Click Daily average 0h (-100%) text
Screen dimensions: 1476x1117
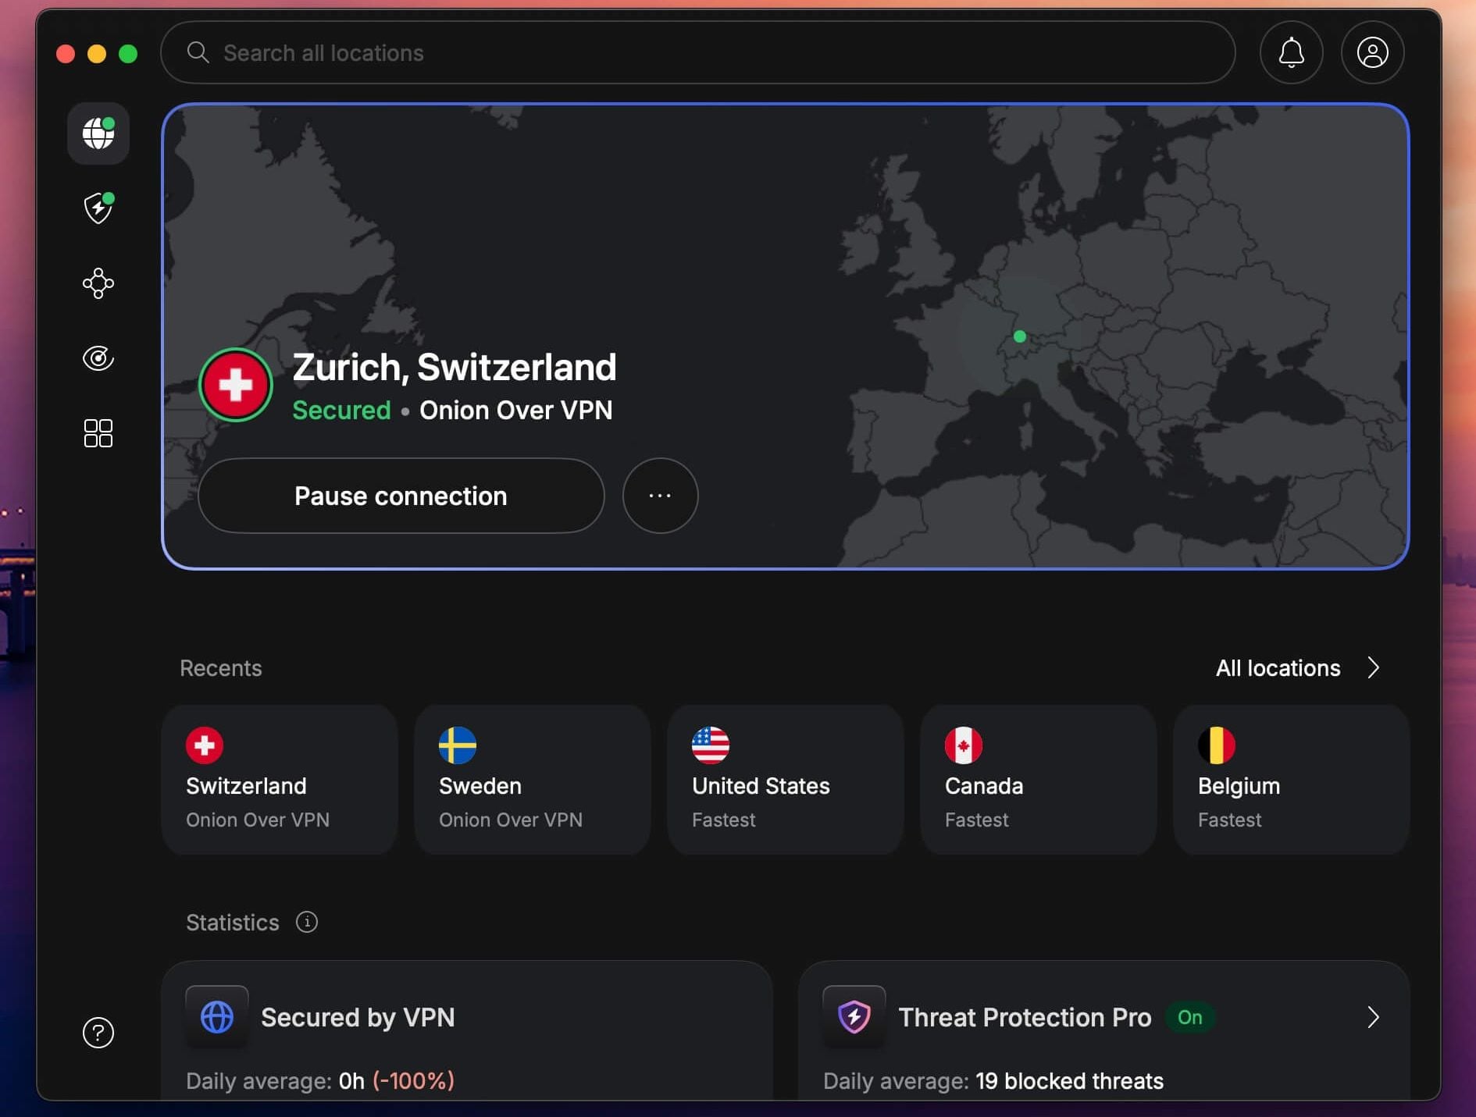(320, 1081)
